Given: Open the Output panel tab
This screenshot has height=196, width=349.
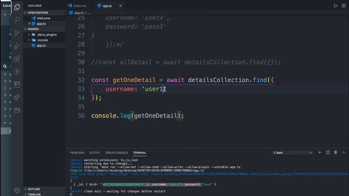Looking at the screenshot, I should (95, 152).
